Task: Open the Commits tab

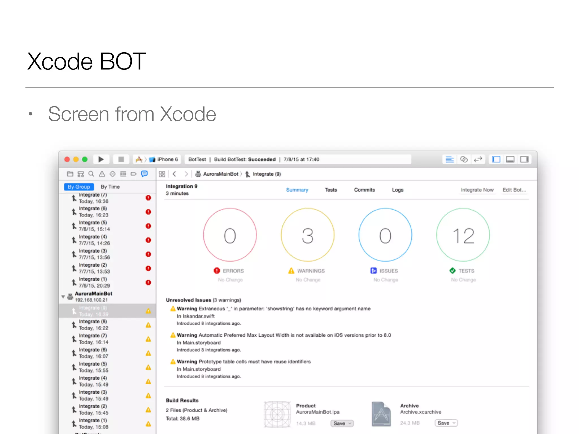Action: point(364,190)
